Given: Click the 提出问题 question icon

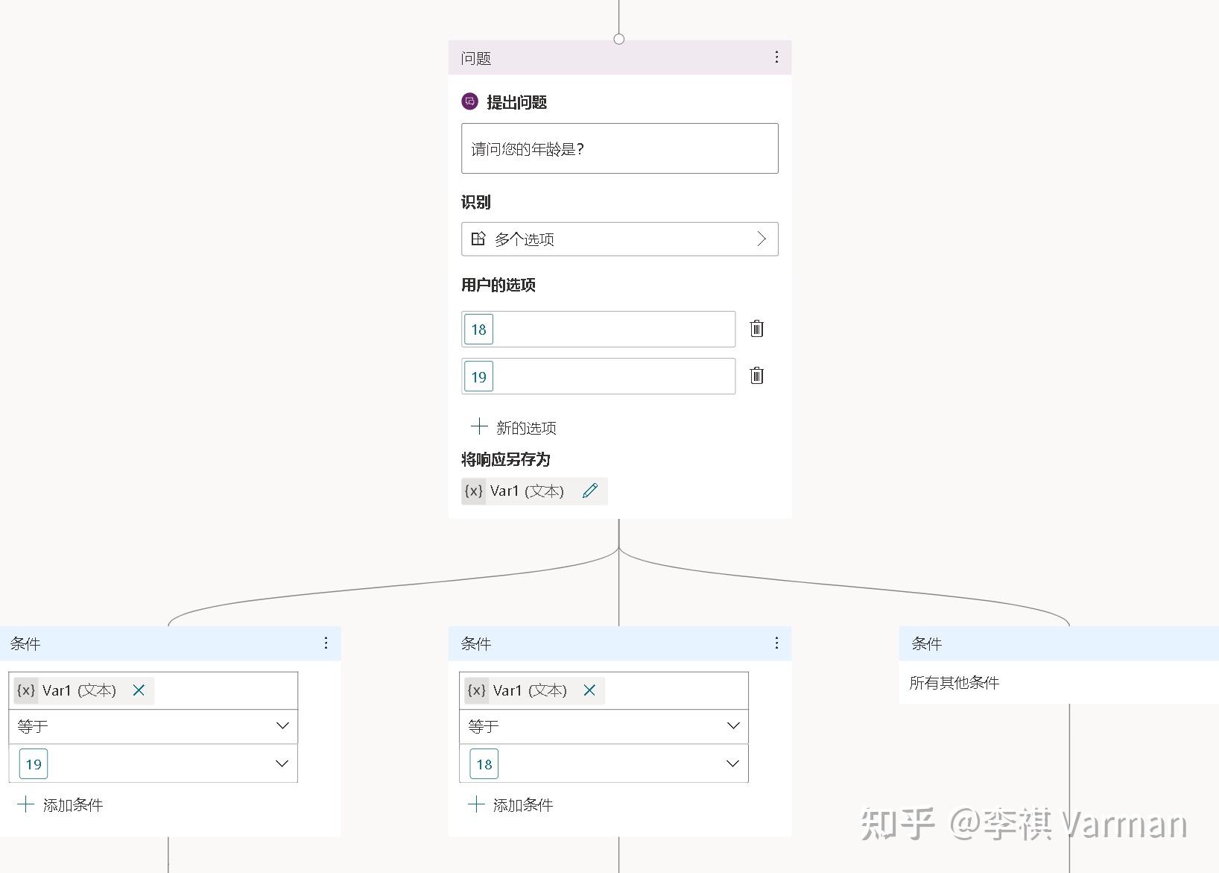Looking at the screenshot, I should [x=469, y=101].
